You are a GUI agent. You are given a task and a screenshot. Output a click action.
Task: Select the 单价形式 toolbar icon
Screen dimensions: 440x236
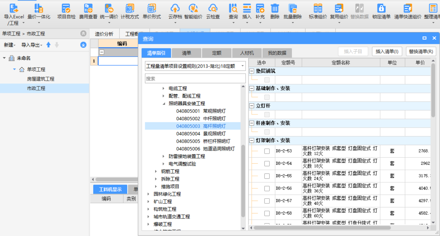[x=152, y=8]
